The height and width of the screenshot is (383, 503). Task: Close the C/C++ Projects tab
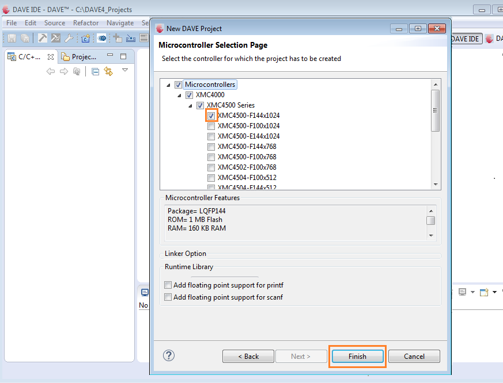(x=50, y=57)
